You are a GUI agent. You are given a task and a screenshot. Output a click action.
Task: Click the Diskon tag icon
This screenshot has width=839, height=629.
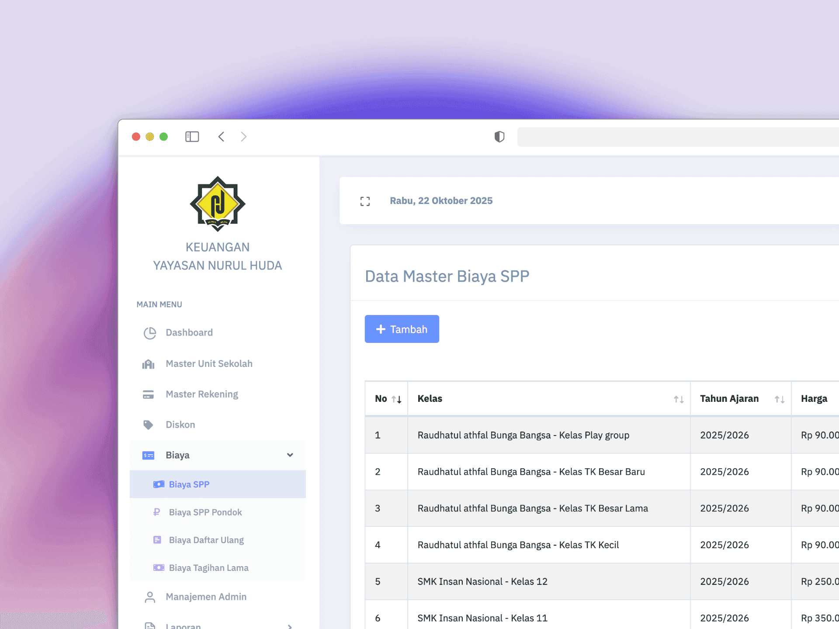point(149,425)
